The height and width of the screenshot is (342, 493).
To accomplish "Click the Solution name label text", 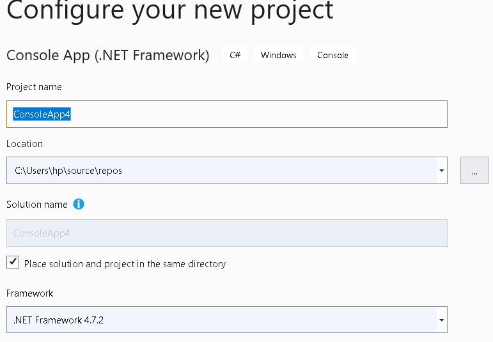I will pos(37,205).
